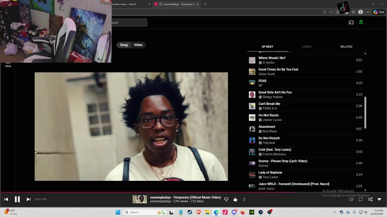The image size is (387, 217).
Task: Toggle shuffle in the player bar
Action: (x=370, y=199)
